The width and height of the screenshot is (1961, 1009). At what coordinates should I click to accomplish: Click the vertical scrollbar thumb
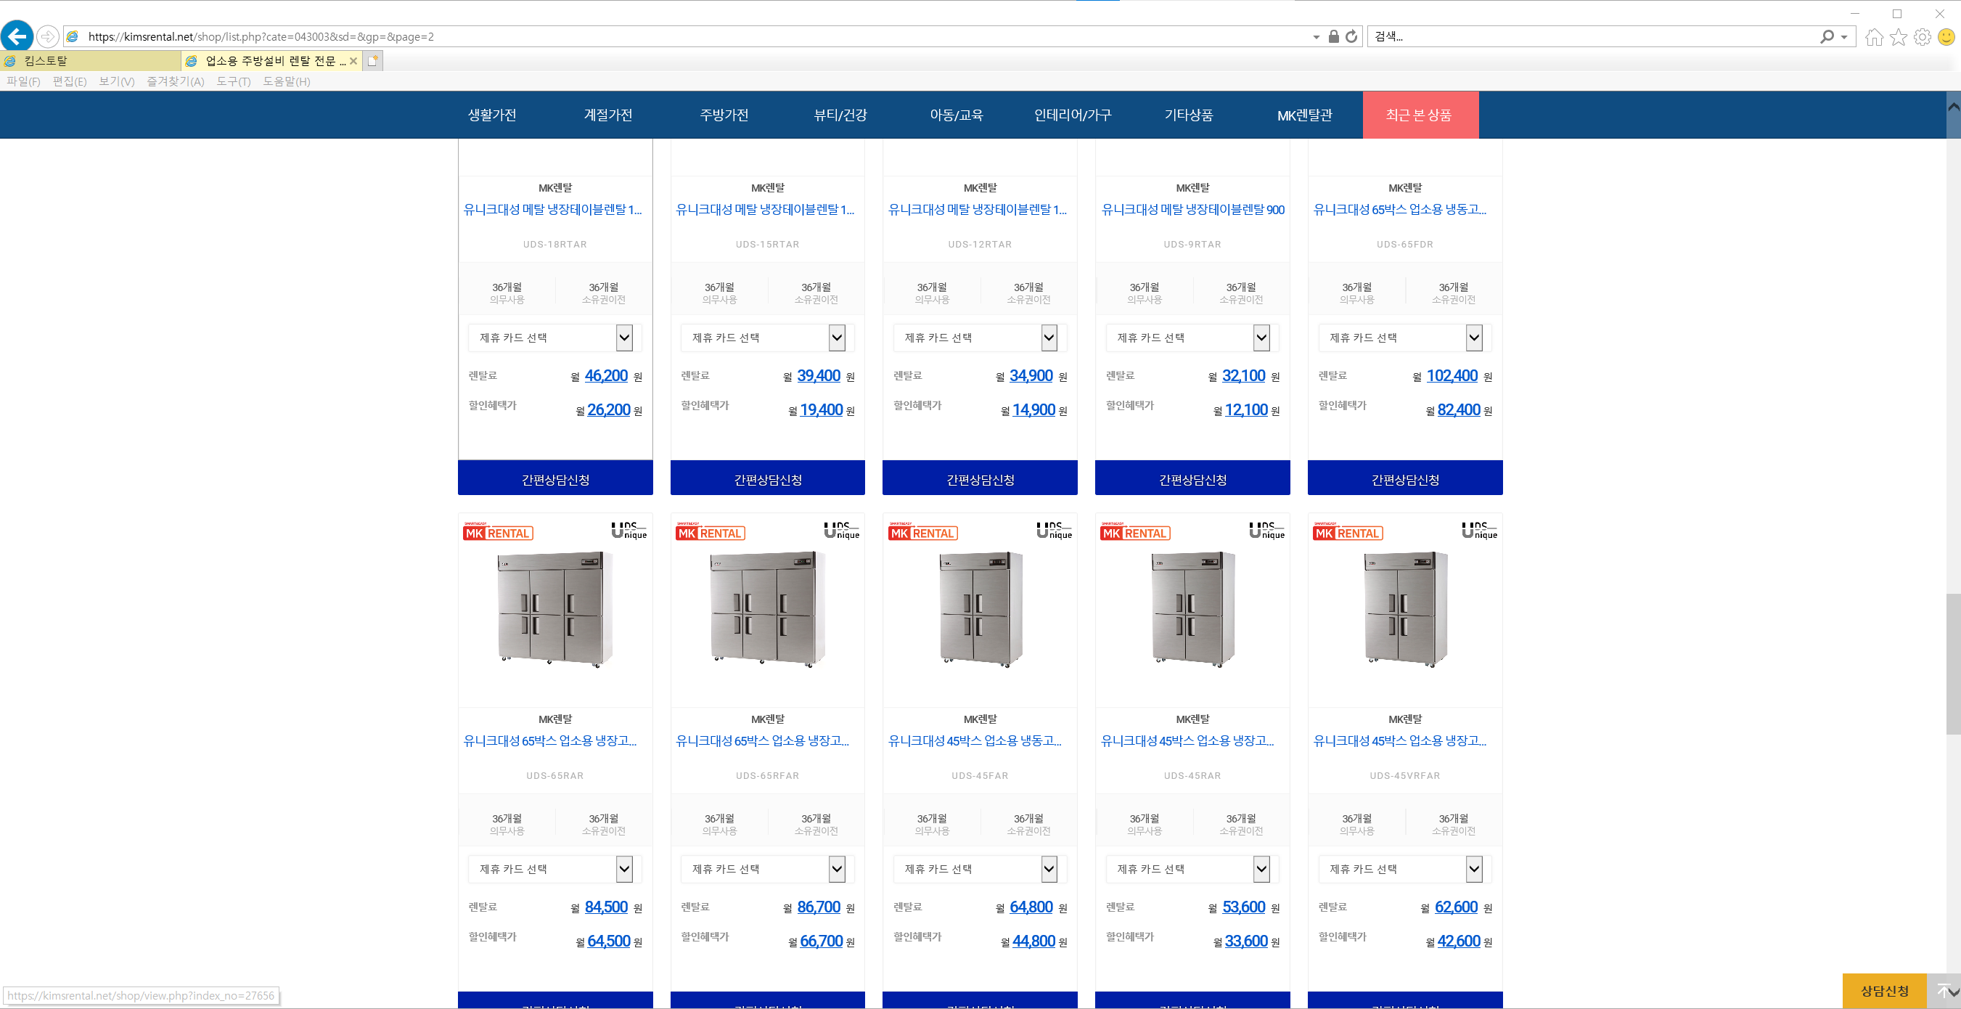tap(1952, 663)
